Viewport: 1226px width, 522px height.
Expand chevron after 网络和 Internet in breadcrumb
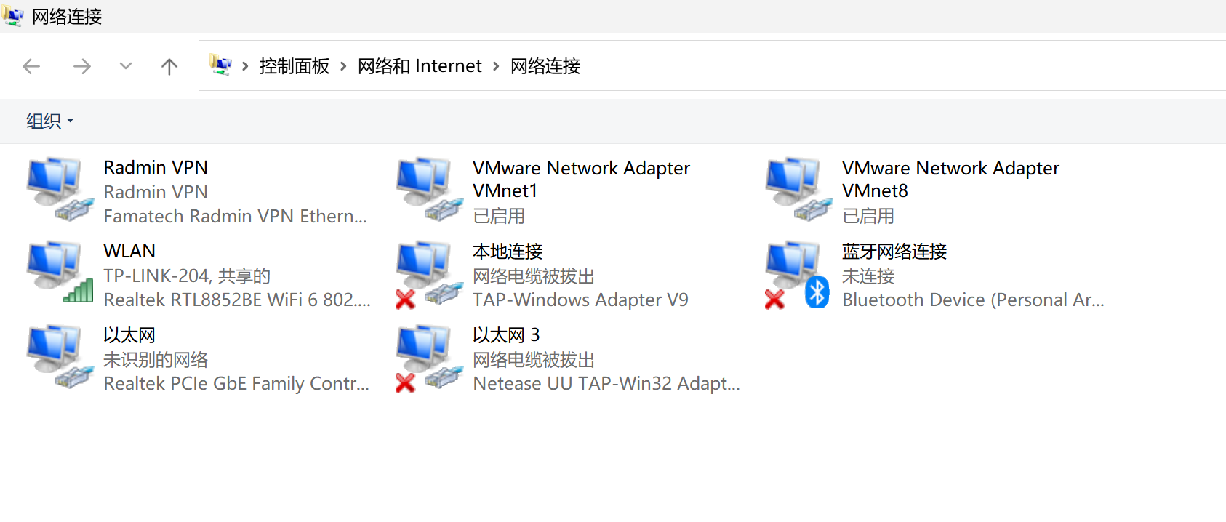(x=496, y=66)
